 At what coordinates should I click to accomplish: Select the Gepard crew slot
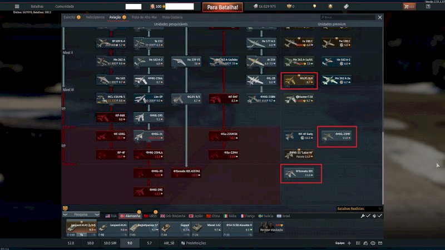[x=175, y=228]
